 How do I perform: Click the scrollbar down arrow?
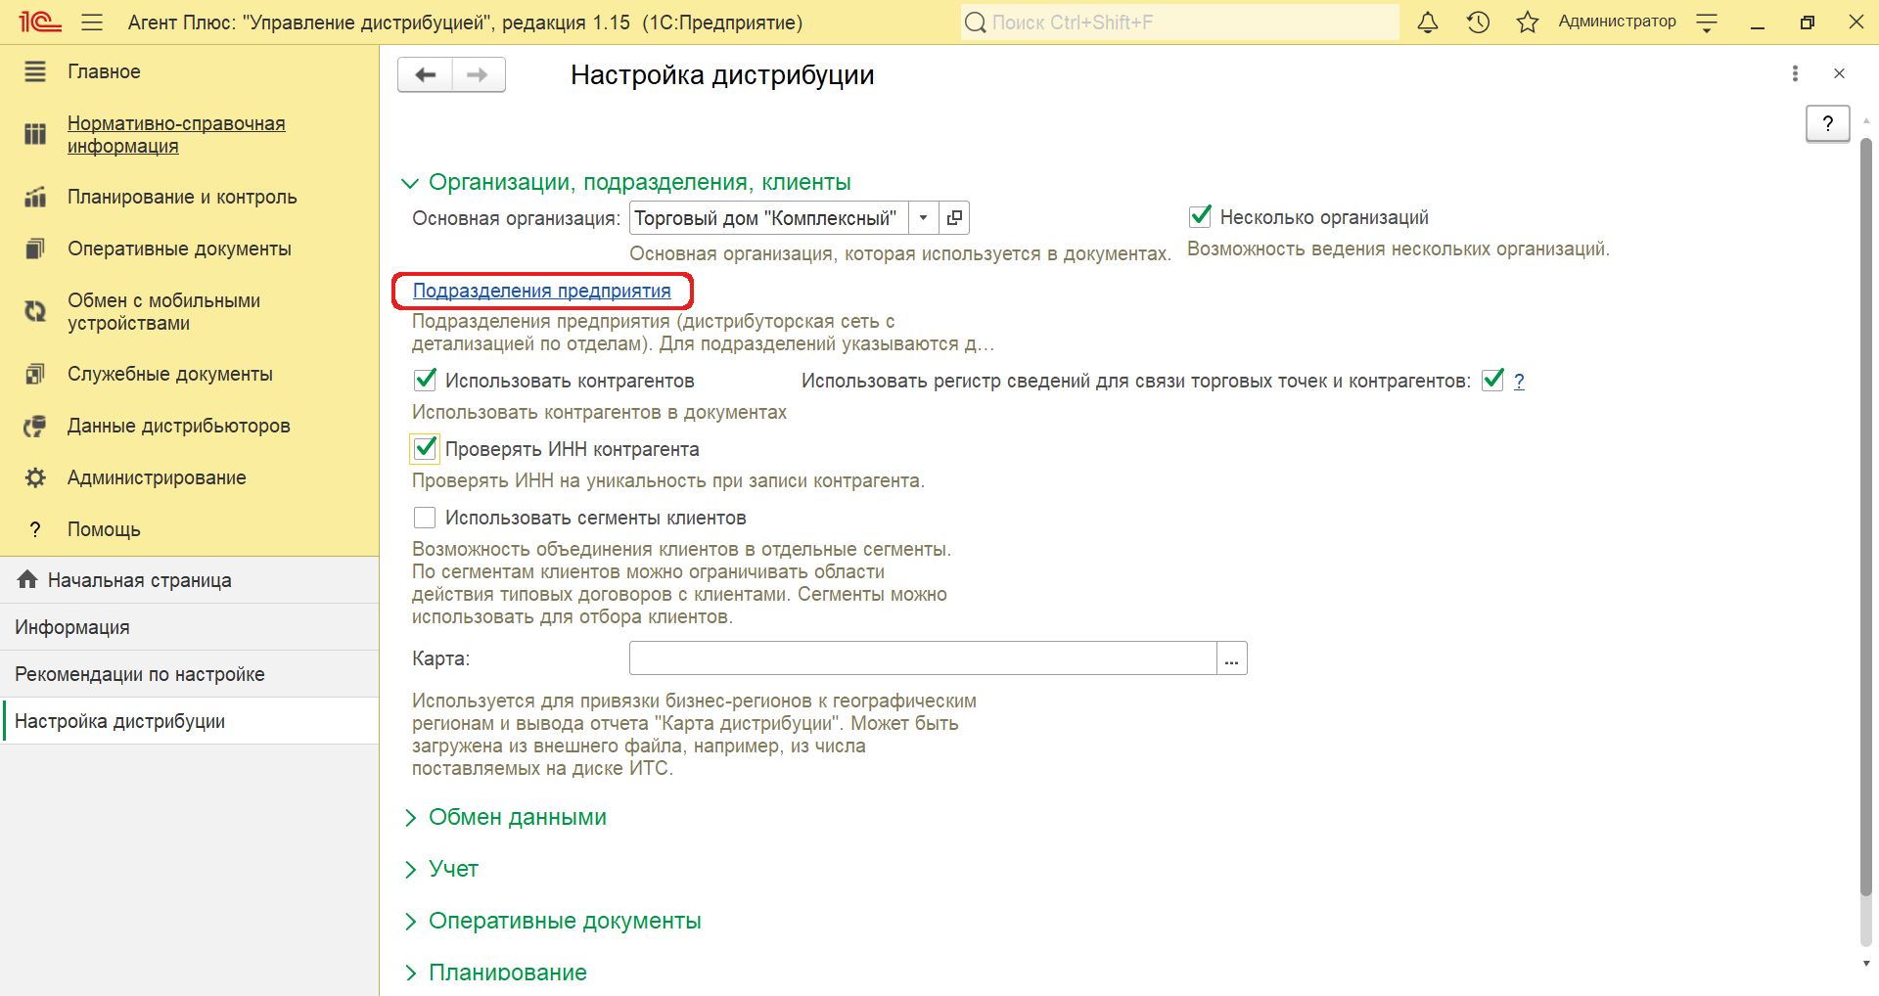1865,964
